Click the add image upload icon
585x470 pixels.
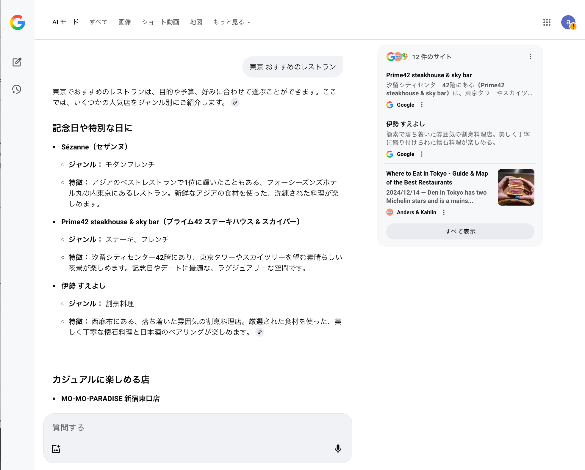[x=56, y=449]
